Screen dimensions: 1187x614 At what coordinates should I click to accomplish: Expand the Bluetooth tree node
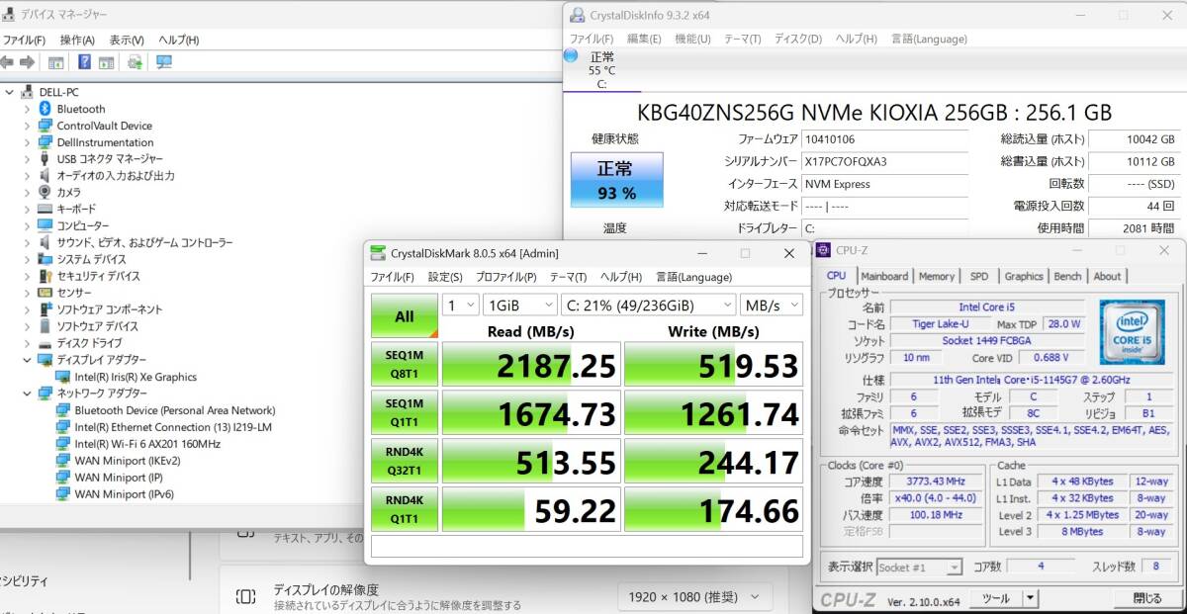click(28, 109)
